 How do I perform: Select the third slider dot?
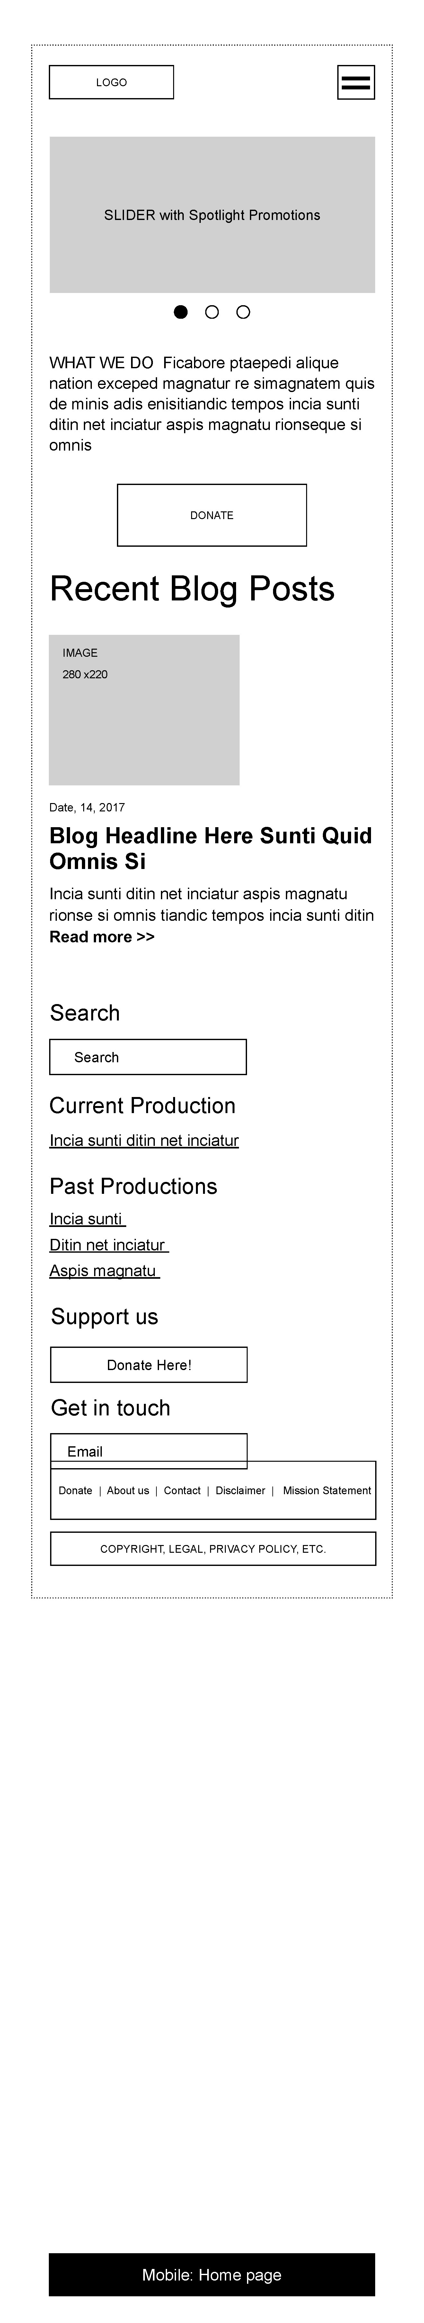coord(243,312)
